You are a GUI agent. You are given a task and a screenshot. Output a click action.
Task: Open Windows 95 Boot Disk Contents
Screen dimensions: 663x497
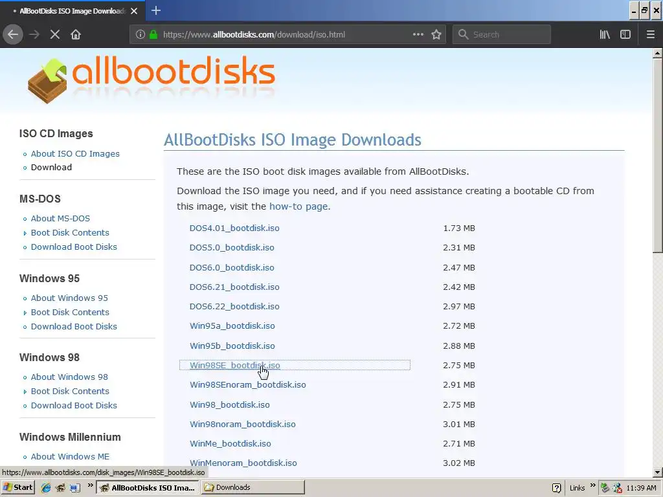pyautogui.click(x=70, y=313)
